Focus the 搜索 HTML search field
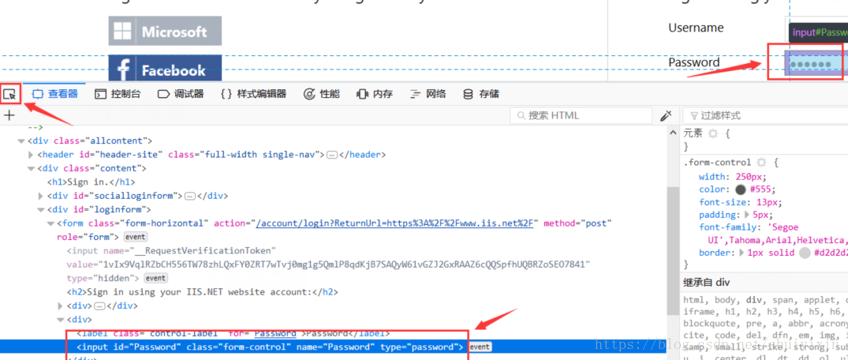Screen dimensions: 848x360 pos(581,115)
